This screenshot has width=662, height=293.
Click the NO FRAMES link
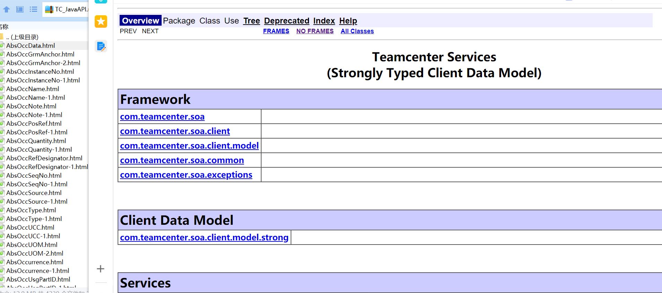315,31
